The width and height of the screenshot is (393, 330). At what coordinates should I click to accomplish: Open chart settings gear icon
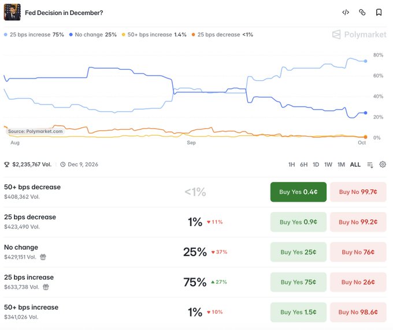[x=383, y=164]
